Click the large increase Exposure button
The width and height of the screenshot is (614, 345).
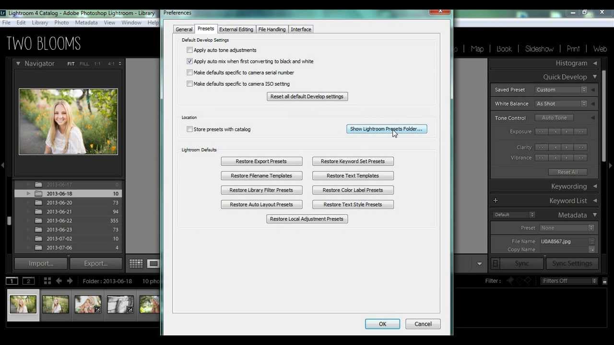tap(580, 132)
